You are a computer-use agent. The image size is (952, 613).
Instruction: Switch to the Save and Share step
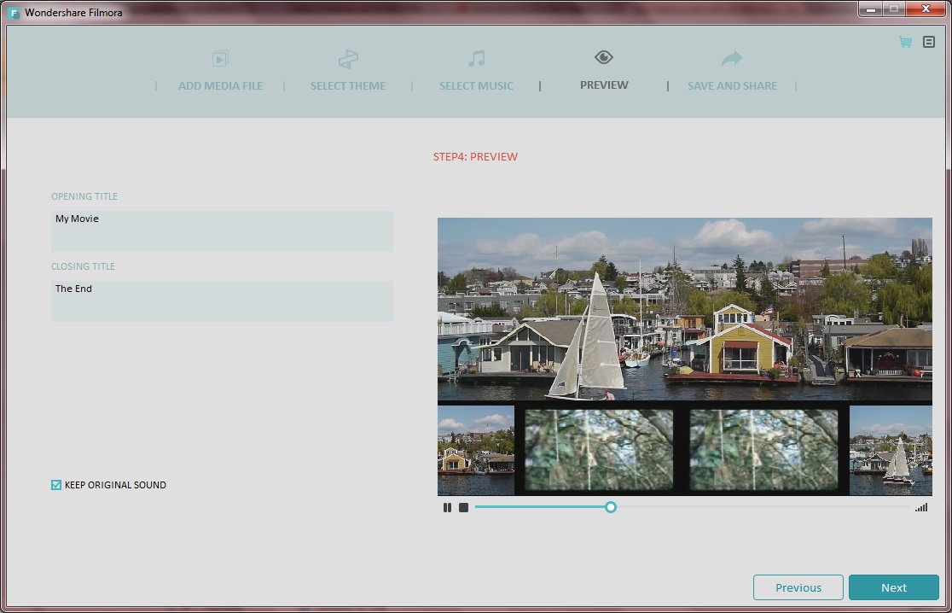click(x=731, y=85)
